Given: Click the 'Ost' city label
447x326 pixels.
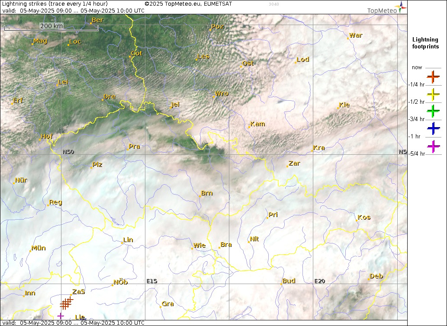Looking at the screenshot, I should (248, 63).
